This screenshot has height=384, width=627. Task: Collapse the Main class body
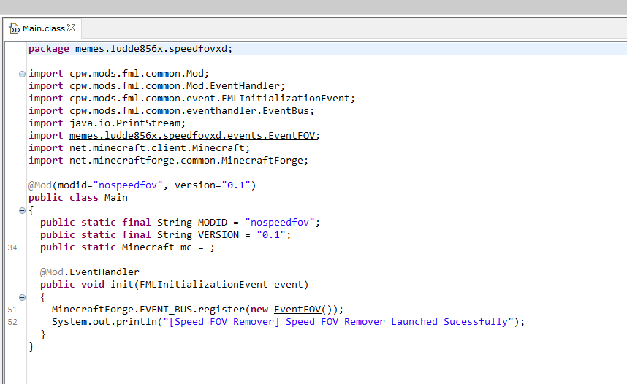click(22, 210)
